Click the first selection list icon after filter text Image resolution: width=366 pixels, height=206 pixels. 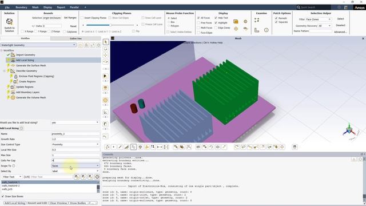click(x=77, y=177)
